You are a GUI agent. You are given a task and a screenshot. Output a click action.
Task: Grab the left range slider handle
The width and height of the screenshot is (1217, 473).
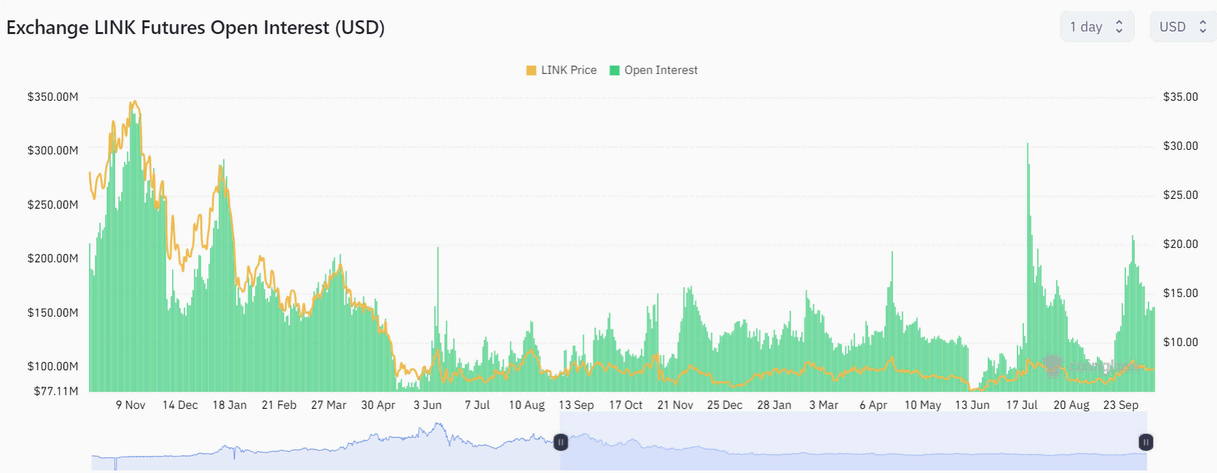[561, 442]
